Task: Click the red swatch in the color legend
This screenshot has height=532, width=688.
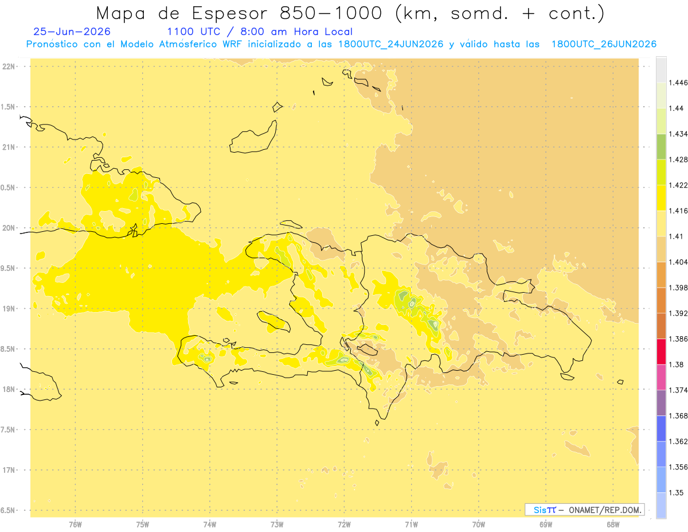Action: [x=661, y=352]
